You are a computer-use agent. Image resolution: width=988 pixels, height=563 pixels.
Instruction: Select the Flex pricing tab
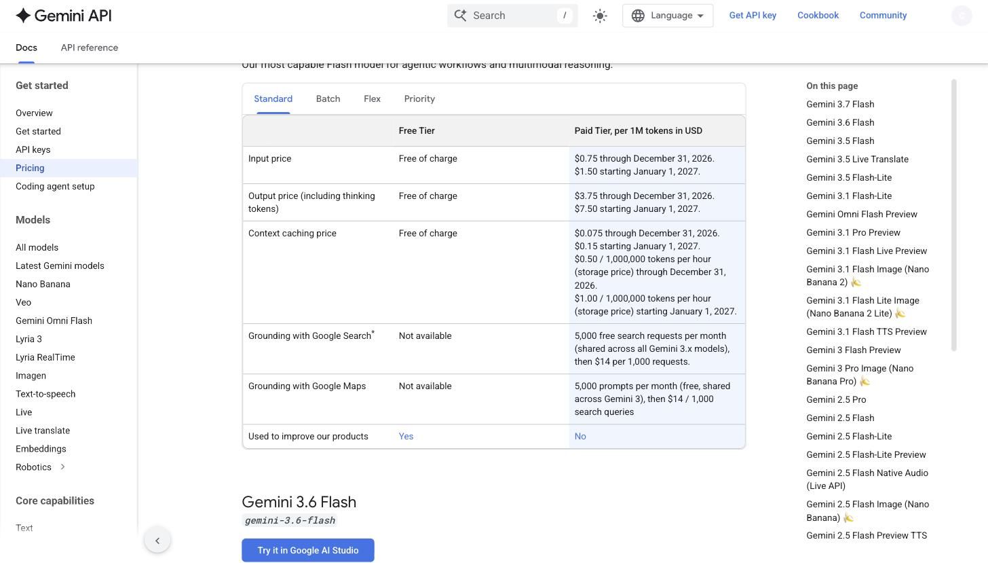372,99
